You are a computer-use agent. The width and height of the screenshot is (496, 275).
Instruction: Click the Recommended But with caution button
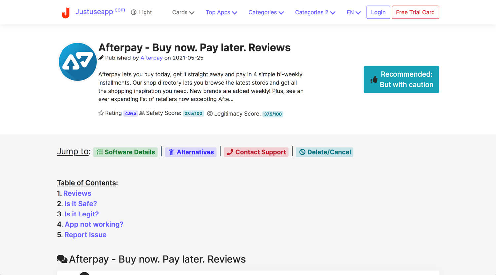point(401,79)
